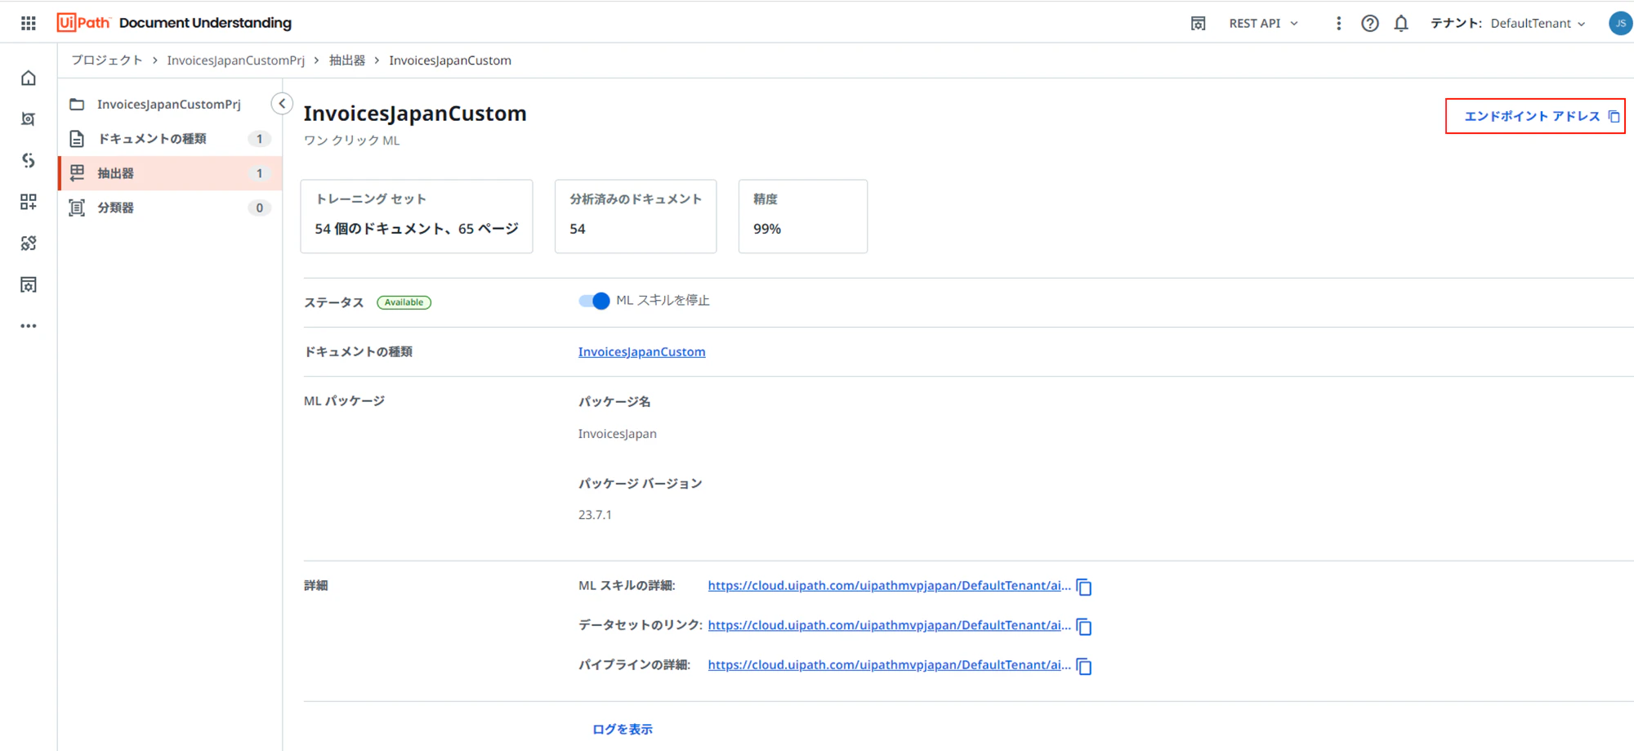Go to InvoicesJapanCustomPrj breadcrumb
This screenshot has height=751, width=1634.
point(235,60)
